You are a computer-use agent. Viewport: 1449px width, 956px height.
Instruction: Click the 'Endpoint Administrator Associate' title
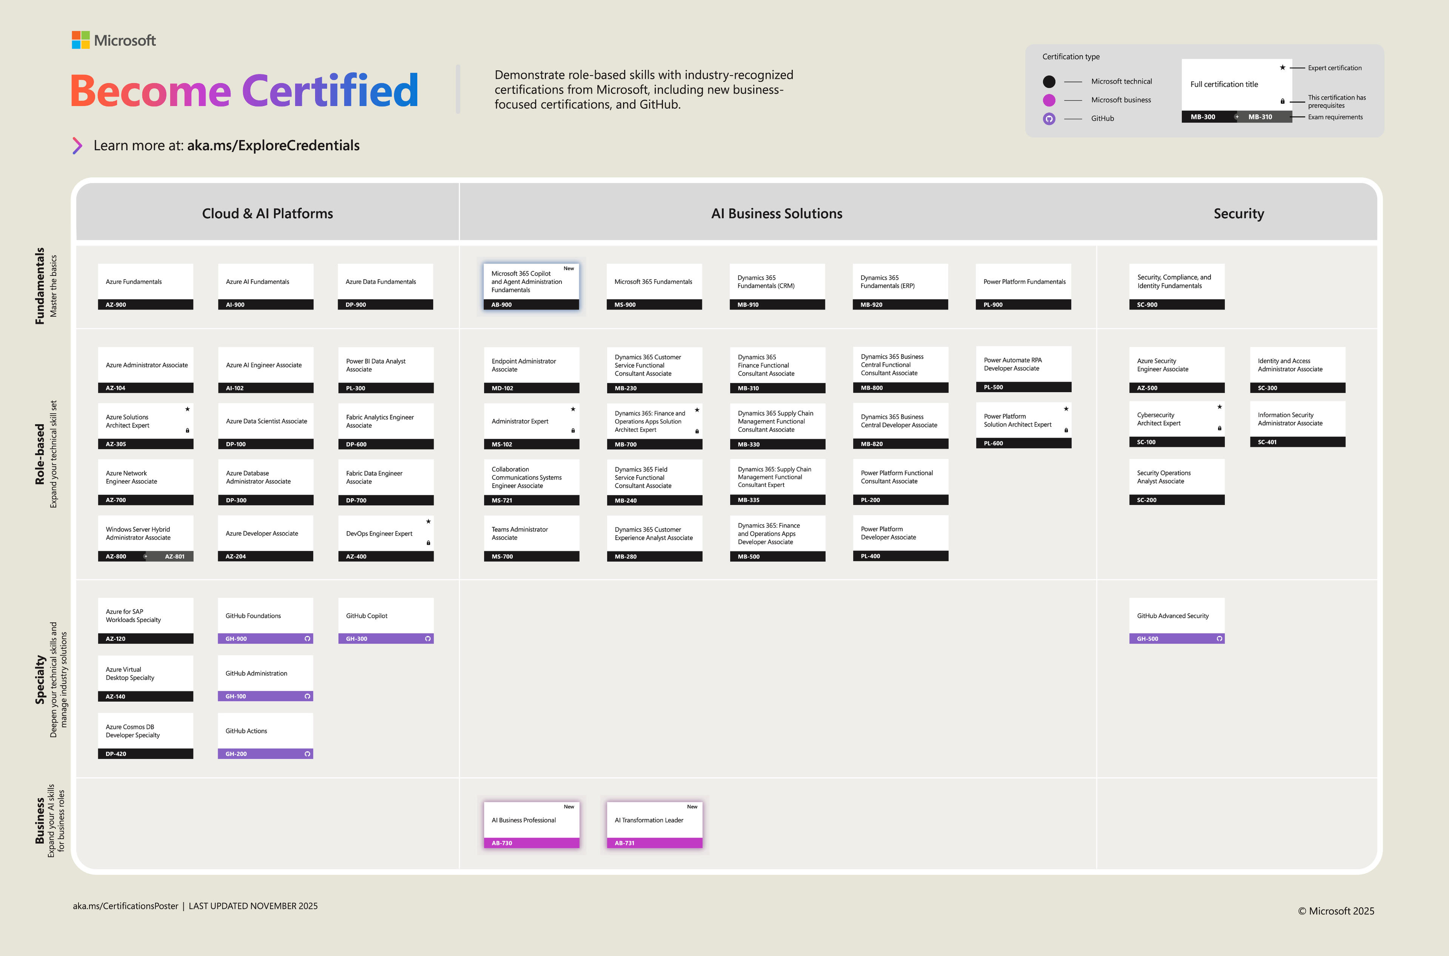point(524,365)
